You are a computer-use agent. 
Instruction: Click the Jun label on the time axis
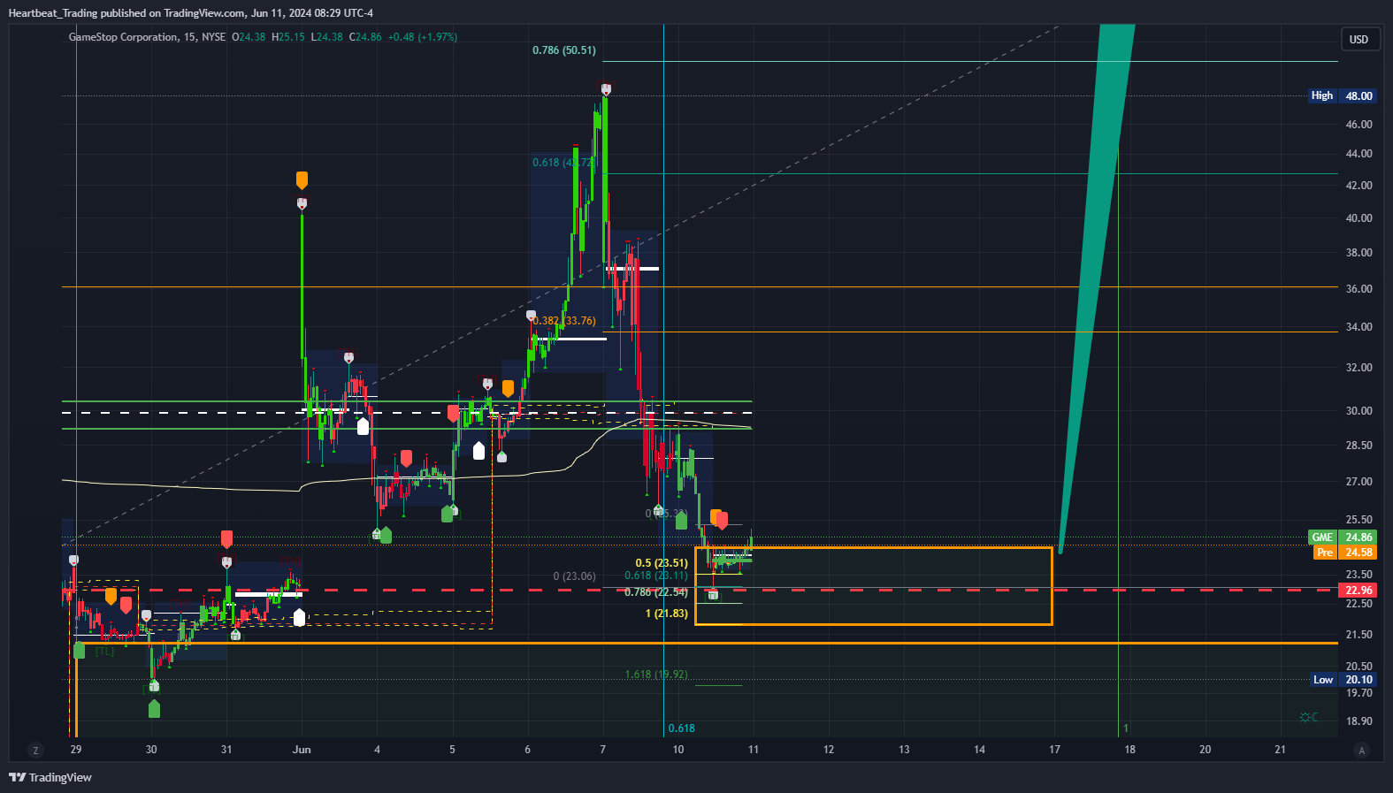pyautogui.click(x=302, y=750)
